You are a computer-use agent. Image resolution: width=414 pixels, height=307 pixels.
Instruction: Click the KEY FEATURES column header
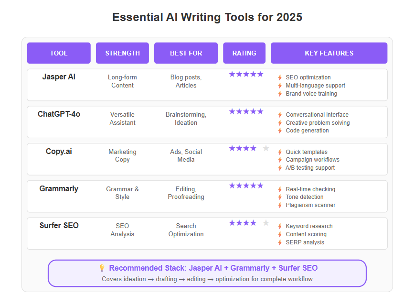click(329, 53)
